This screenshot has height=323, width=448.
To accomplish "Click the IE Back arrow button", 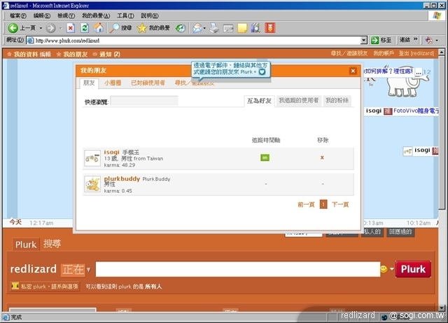I will point(13,28).
